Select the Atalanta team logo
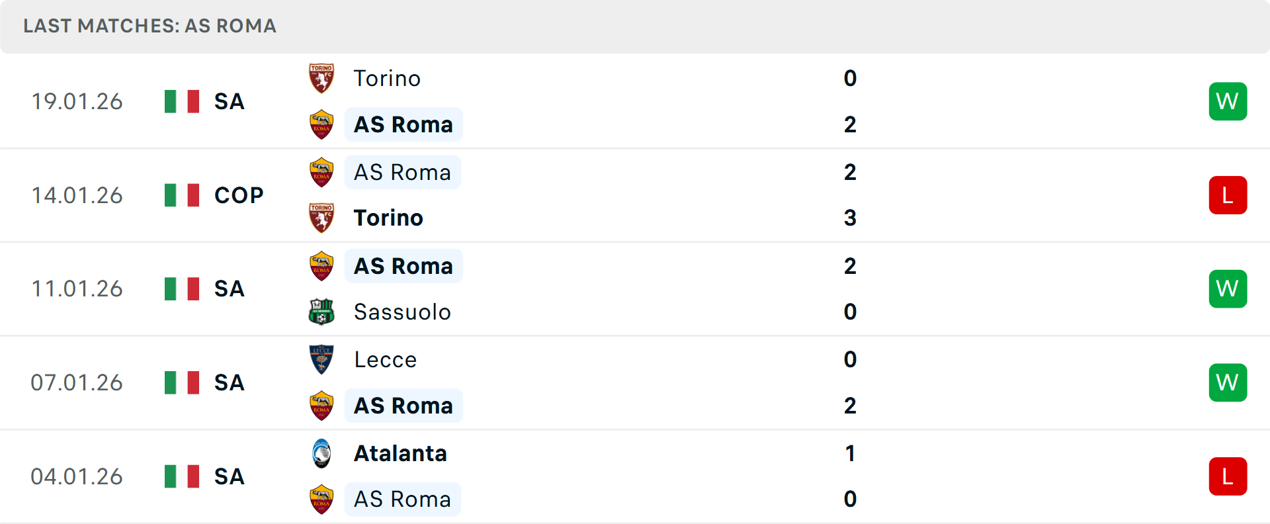Viewport: 1270px width, 524px height. coord(321,453)
